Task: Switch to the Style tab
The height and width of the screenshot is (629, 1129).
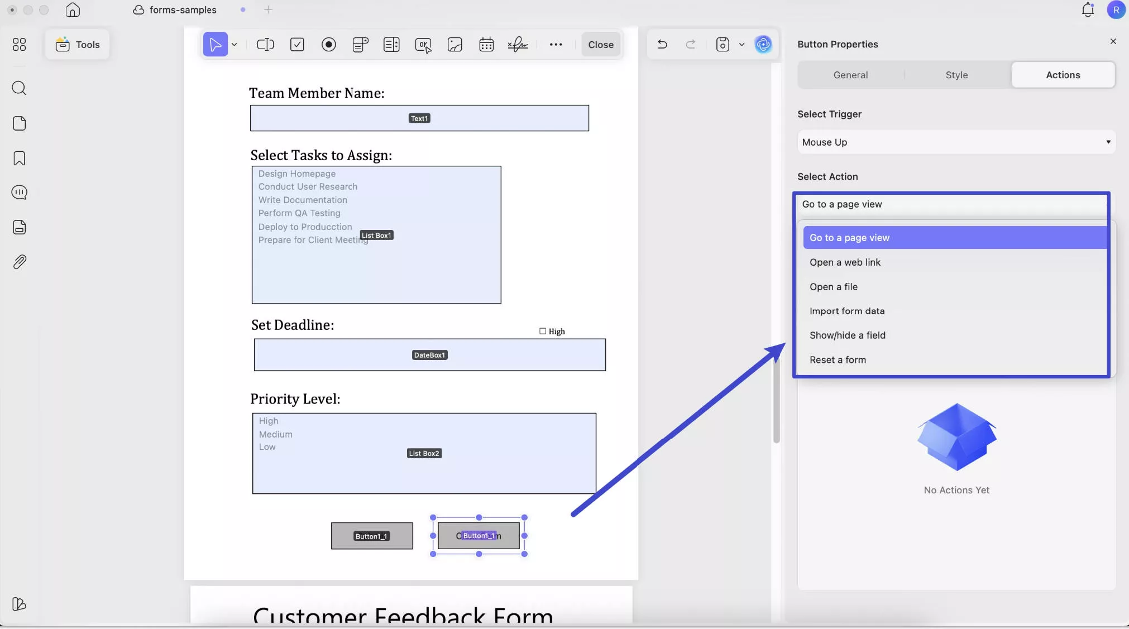Action: pos(956,75)
